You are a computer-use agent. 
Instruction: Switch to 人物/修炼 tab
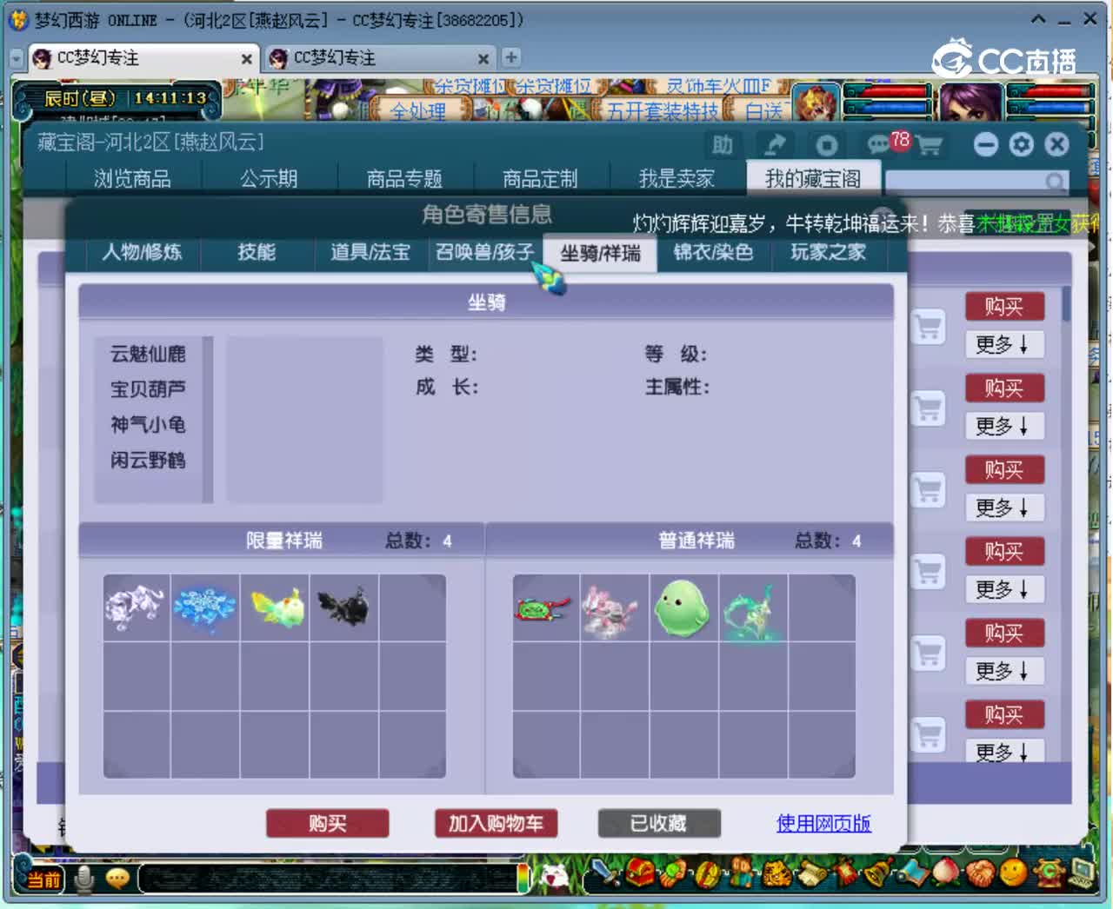click(x=142, y=252)
